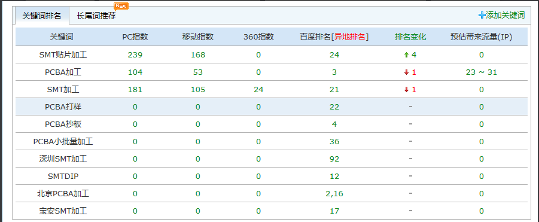The image size is (539, 222).
Task: Select keyword 宝安SMT加工
Action: [63, 211]
